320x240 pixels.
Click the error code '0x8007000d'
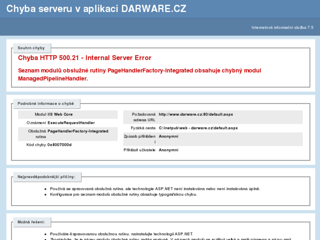click(x=59, y=145)
